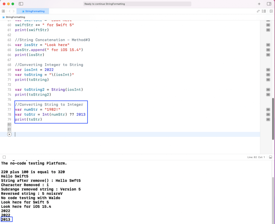
Task: Show result for iosInt on line 69
Action: tap(268, 70)
